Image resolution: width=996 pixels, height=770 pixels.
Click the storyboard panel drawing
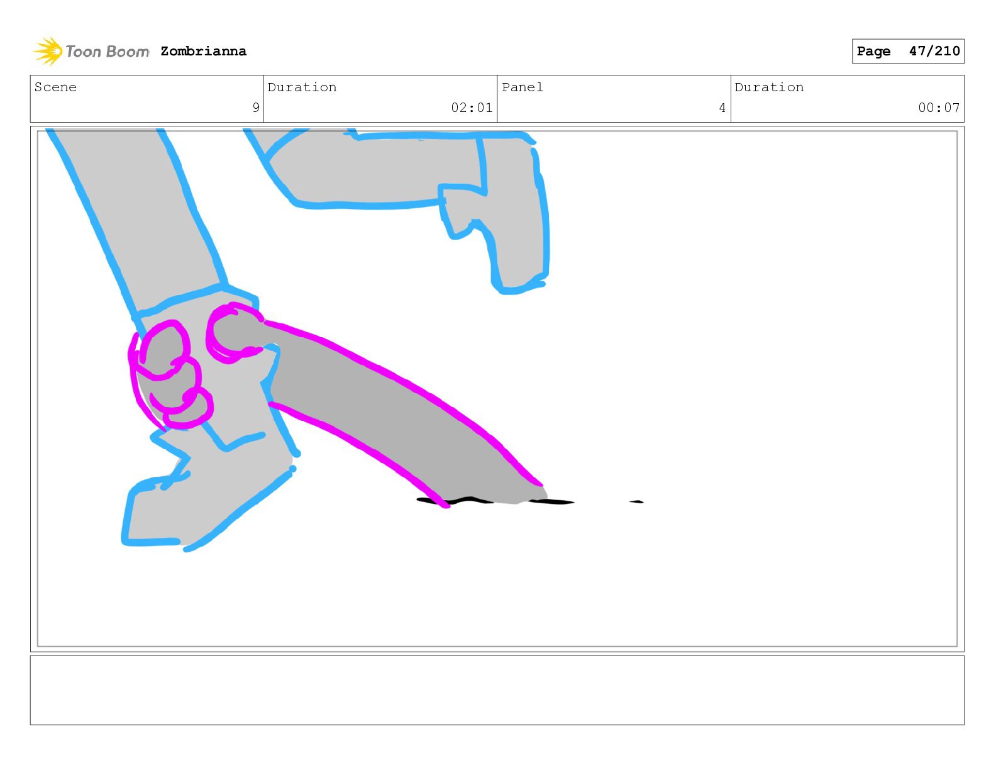pos(497,389)
